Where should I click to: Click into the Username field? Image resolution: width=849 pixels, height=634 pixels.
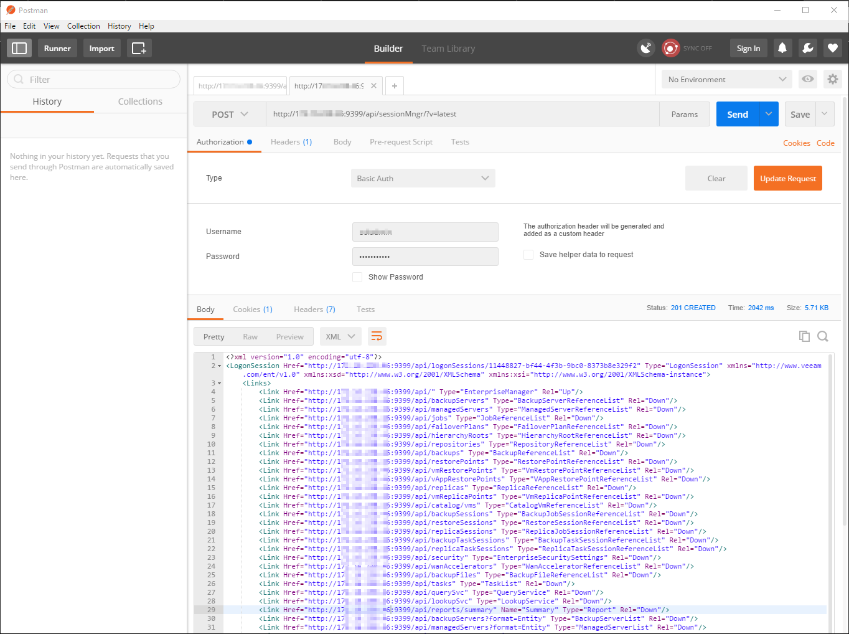click(425, 232)
